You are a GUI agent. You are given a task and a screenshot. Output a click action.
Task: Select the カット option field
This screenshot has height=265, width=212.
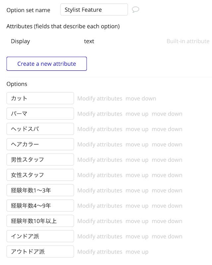[40, 98]
